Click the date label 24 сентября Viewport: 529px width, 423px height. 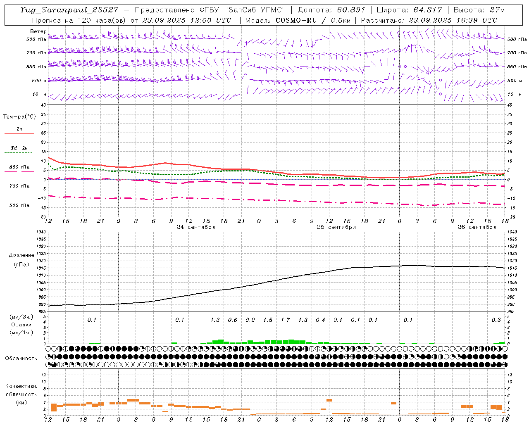point(196,227)
